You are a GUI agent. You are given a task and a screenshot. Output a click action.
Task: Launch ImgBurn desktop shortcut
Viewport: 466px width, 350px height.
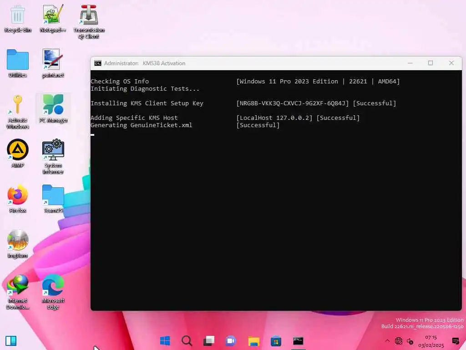click(18, 244)
